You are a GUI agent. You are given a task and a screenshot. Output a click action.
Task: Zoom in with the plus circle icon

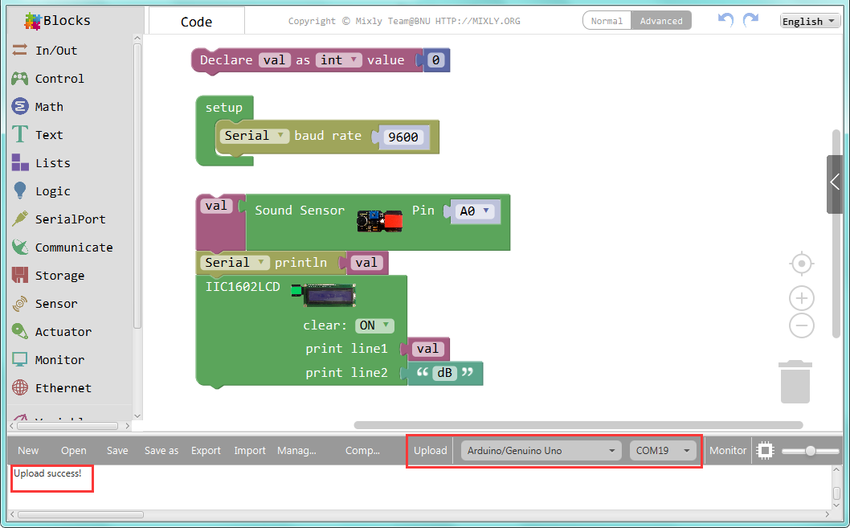(801, 298)
